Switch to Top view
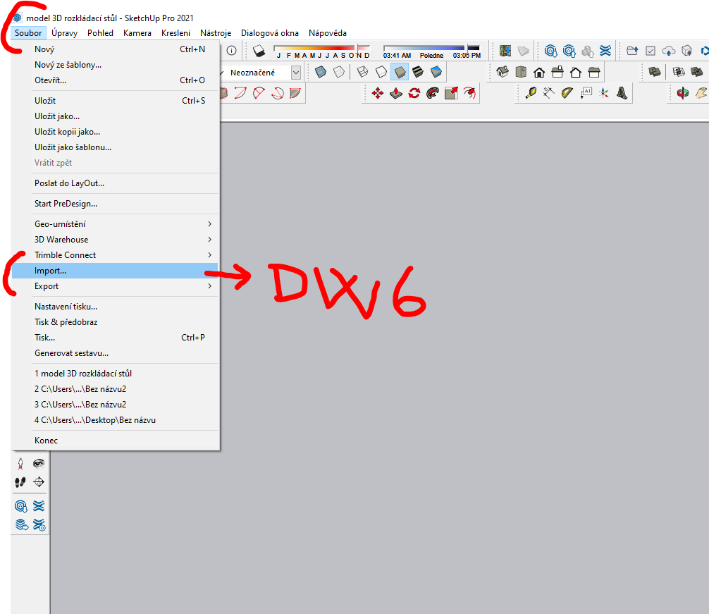Image resolution: width=709 pixels, height=614 pixels. 521,72
